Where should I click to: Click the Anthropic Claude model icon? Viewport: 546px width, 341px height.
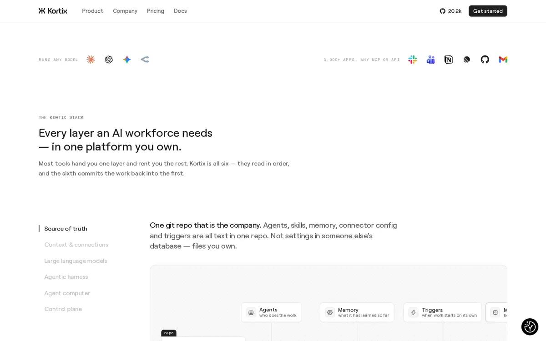point(91,60)
